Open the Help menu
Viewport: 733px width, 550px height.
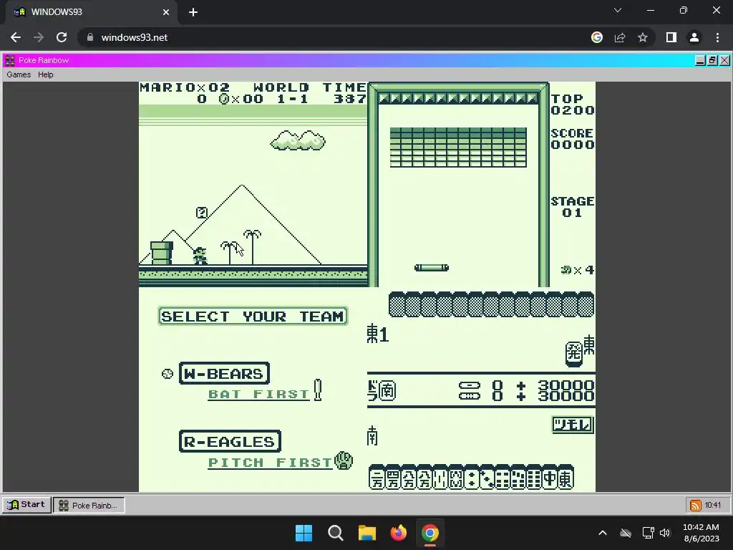(45, 74)
